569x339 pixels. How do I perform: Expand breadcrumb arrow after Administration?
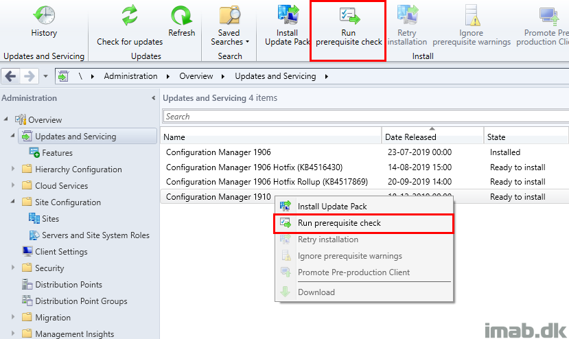coord(167,76)
